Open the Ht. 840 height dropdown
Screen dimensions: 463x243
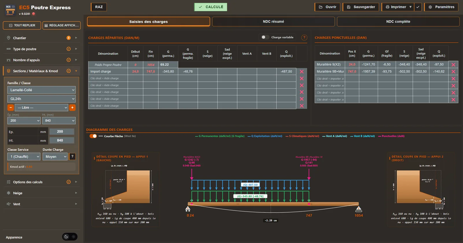pyautogui.click(x=59, y=120)
